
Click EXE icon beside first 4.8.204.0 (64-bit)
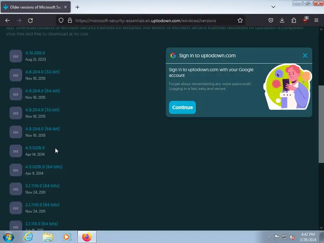pos(16,94)
